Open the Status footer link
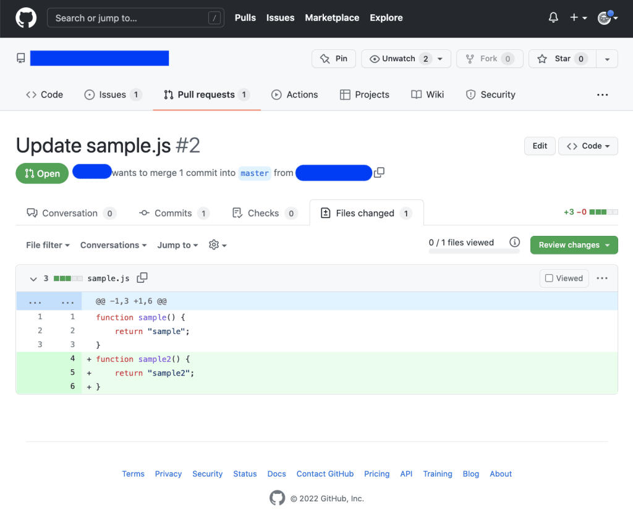The height and width of the screenshot is (510, 633). pyautogui.click(x=245, y=474)
